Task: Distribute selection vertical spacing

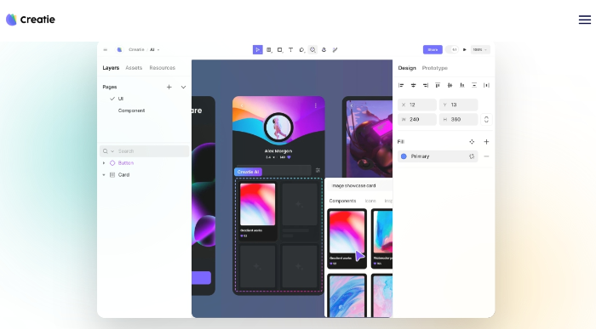Action: click(474, 85)
